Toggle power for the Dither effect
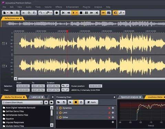Viewport: 165px width, 129px height. [x=60, y=117]
